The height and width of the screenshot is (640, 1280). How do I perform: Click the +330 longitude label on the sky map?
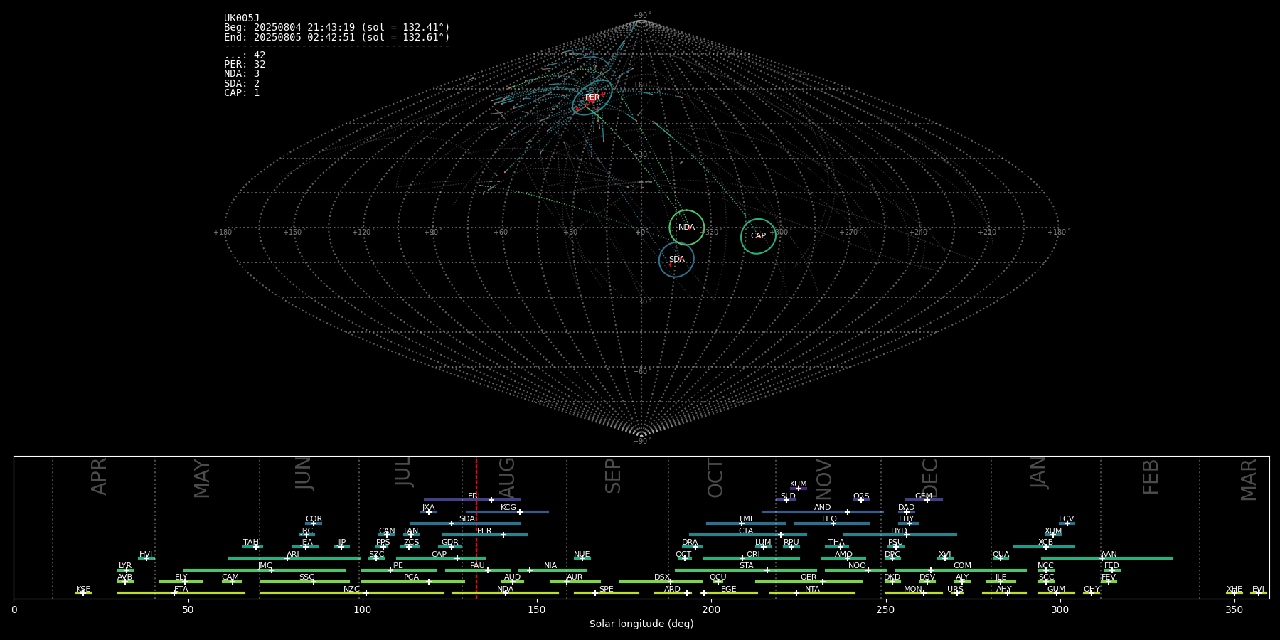click(x=709, y=233)
